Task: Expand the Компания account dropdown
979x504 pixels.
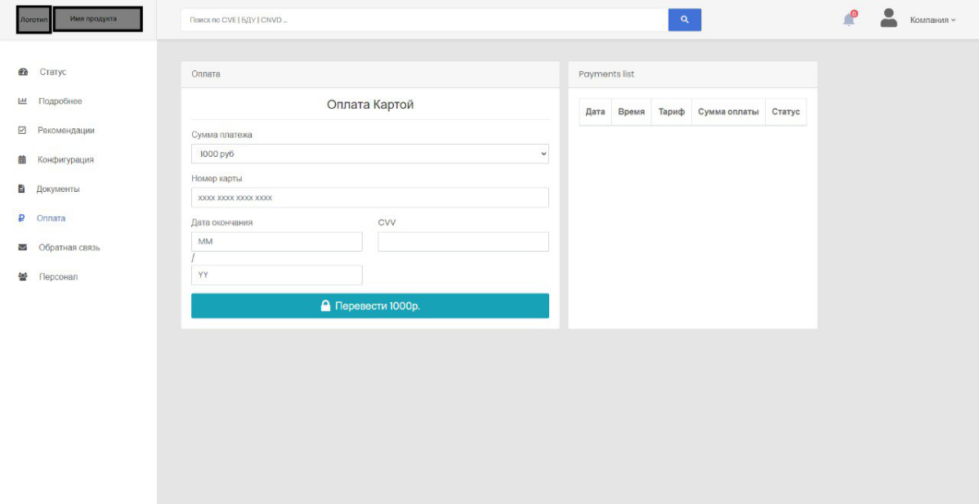Action: [x=932, y=20]
